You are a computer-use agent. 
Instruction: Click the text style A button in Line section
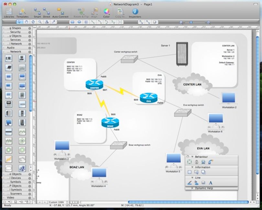pyautogui.click(x=211, y=183)
